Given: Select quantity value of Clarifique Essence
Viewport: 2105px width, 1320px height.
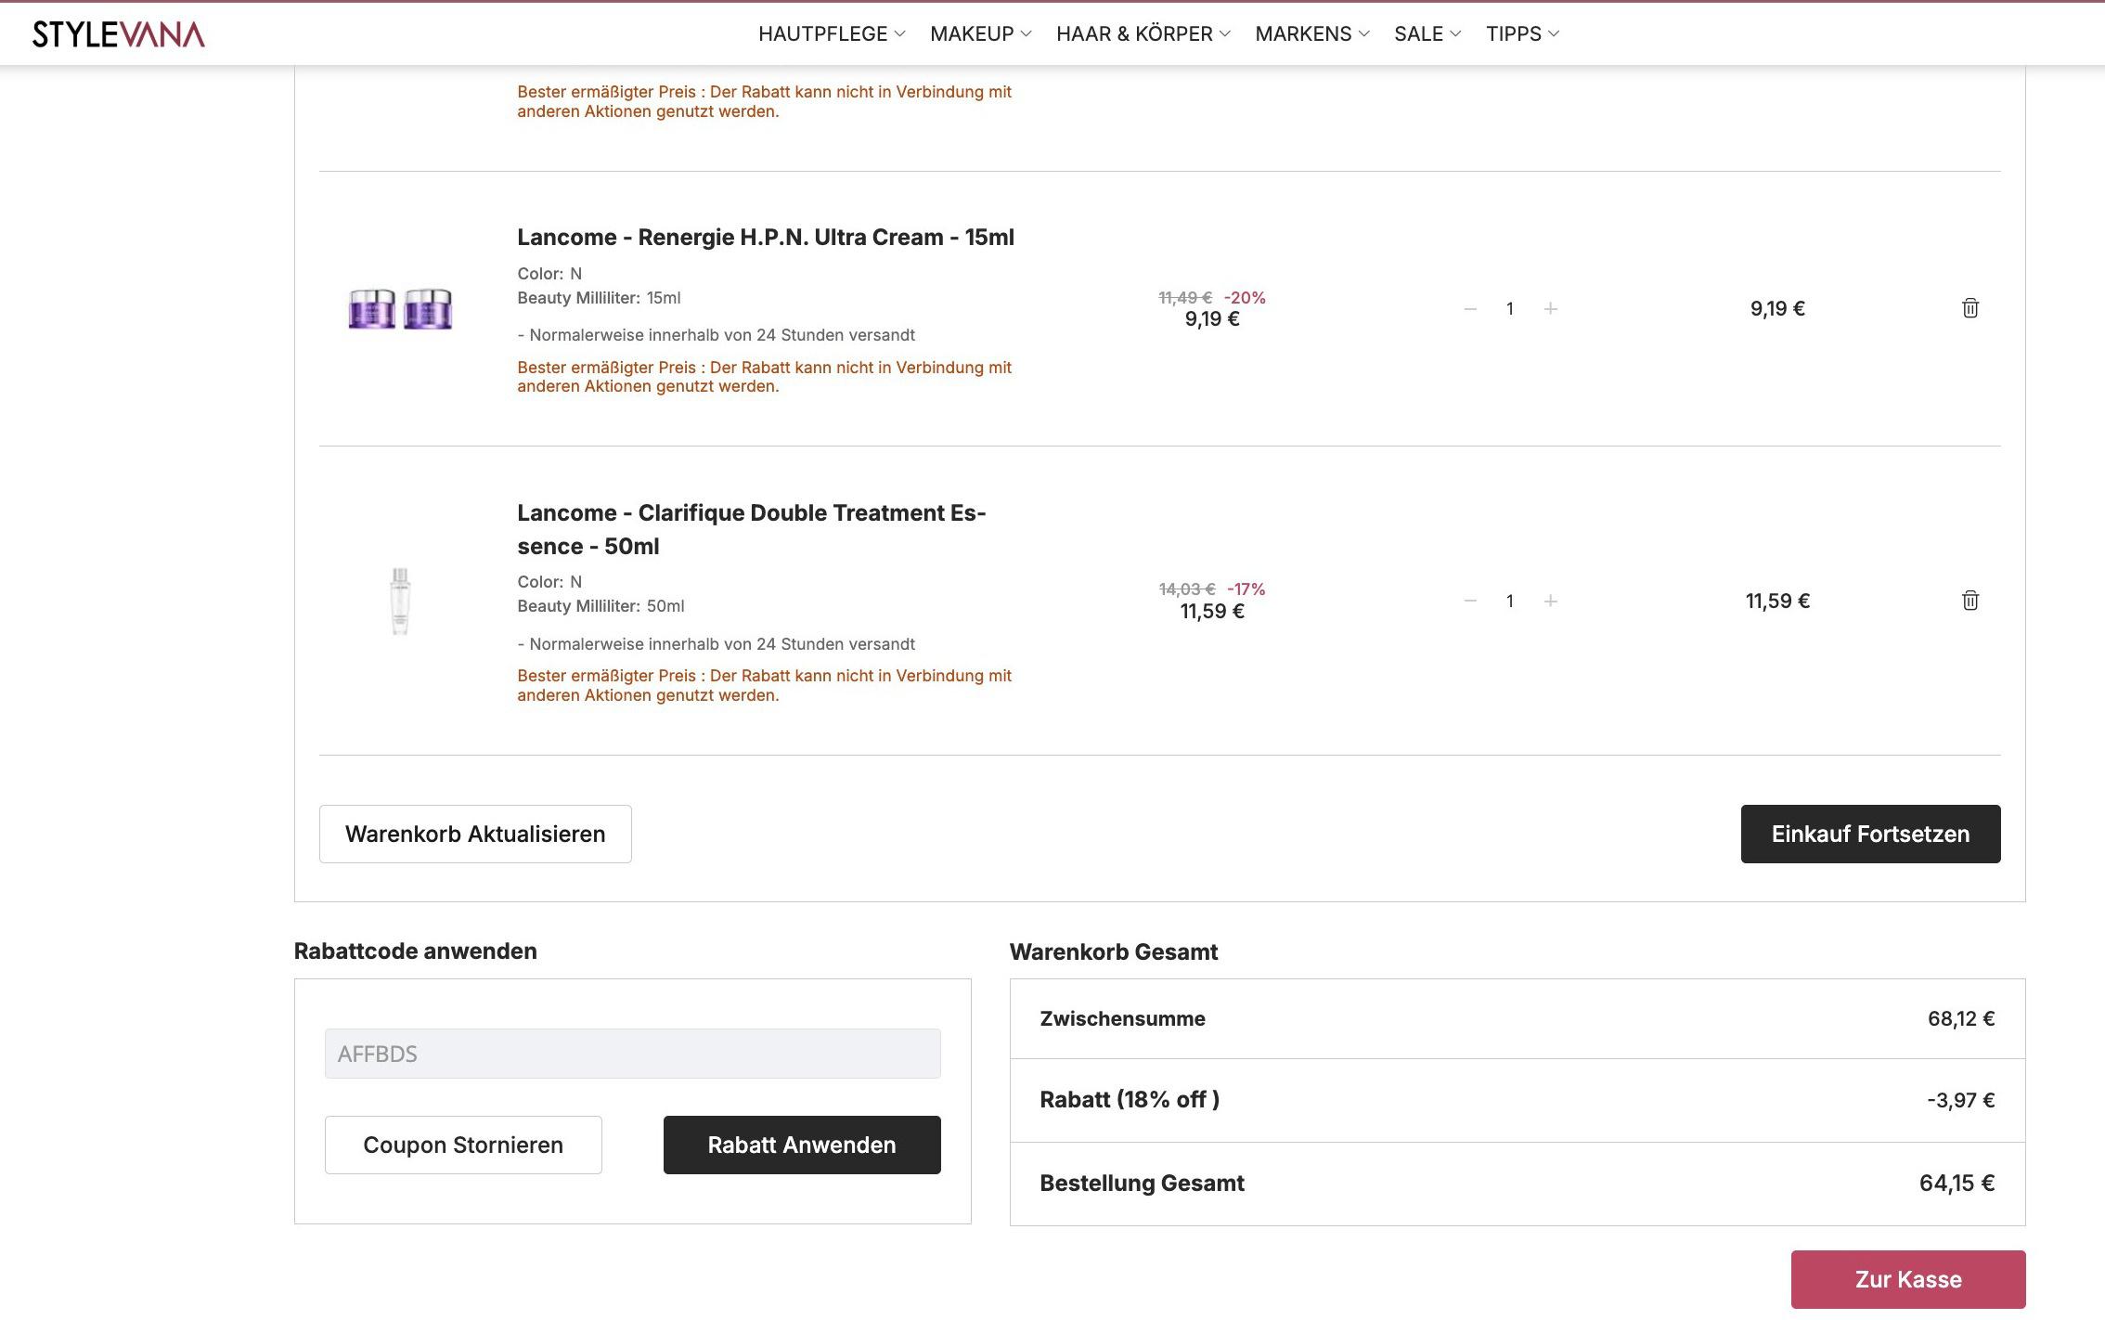Looking at the screenshot, I should (1510, 602).
